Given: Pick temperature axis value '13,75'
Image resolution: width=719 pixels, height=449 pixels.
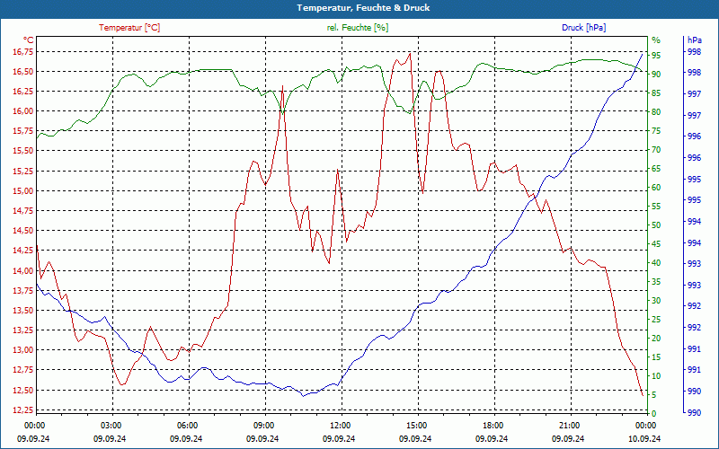Looking at the screenshot, I should 23,290.
